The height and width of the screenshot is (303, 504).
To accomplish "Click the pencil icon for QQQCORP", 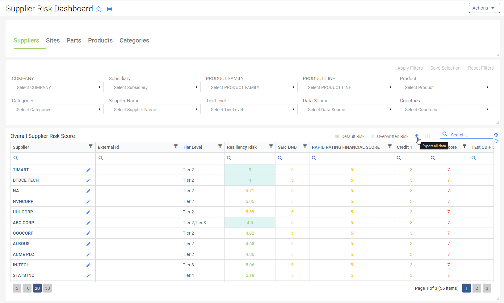I will pos(88,233).
